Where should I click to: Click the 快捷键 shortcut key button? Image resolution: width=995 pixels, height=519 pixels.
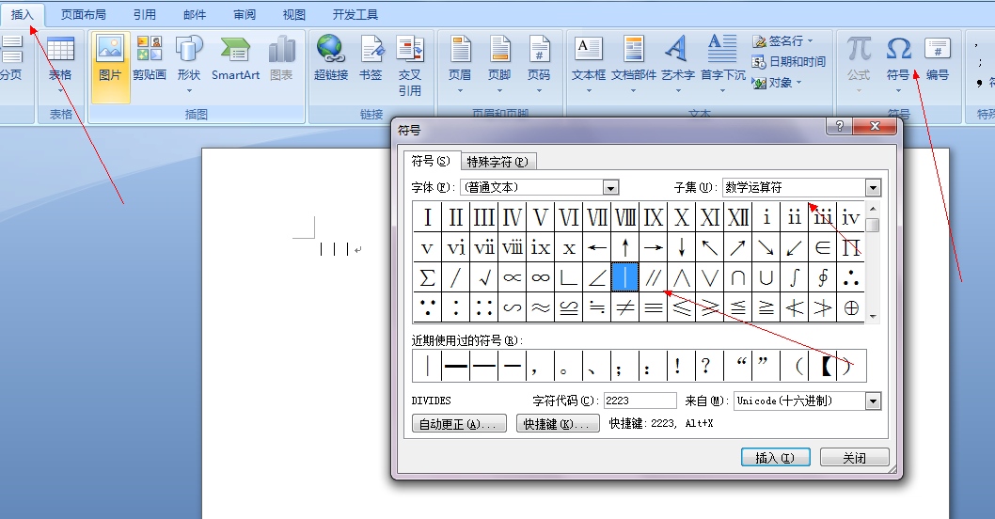point(558,424)
